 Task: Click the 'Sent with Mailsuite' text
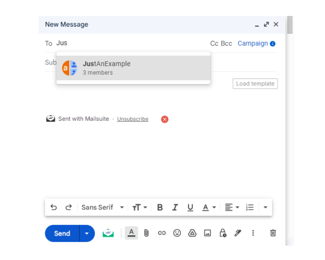(84, 119)
